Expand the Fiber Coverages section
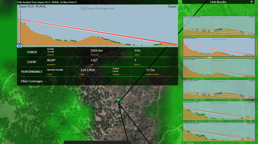The image size is (258, 144). click(98, 81)
